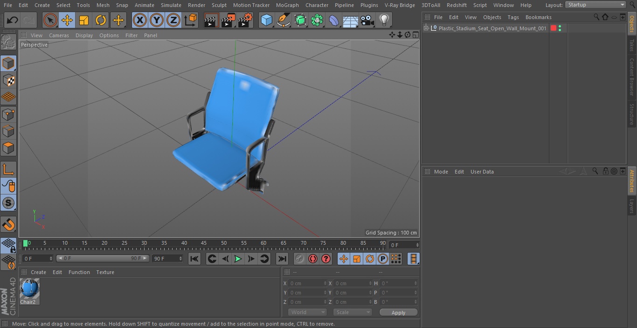Open attribute manager Mode menu
The image size is (637, 328).
click(441, 172)
